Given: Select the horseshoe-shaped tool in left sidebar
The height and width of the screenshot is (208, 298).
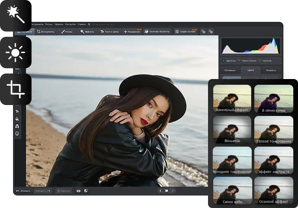Looking at the screenshot, I should 17,126.
